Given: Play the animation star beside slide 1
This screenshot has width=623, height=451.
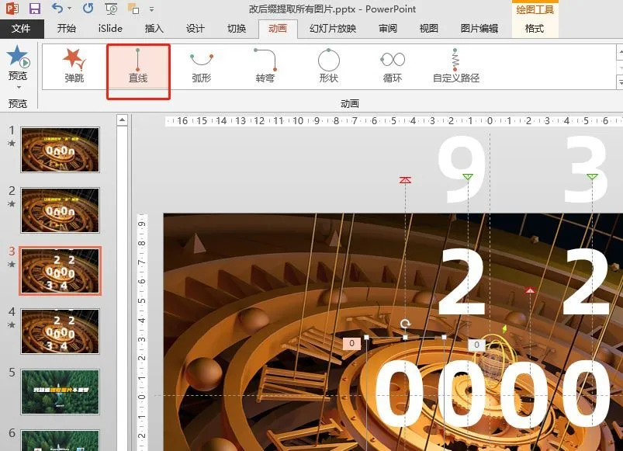Looking at the screenshot, I should point(12,144).
